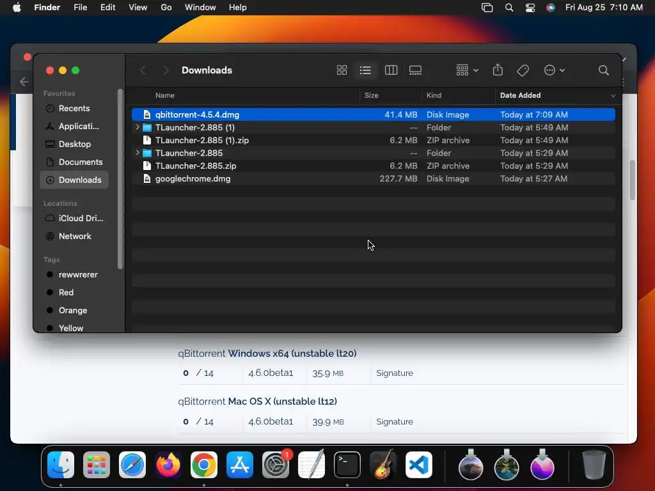The width and height of the screenshot is (655, 491).
Task: Open GarageBand from the Dock
Action: tap(383, 465)
